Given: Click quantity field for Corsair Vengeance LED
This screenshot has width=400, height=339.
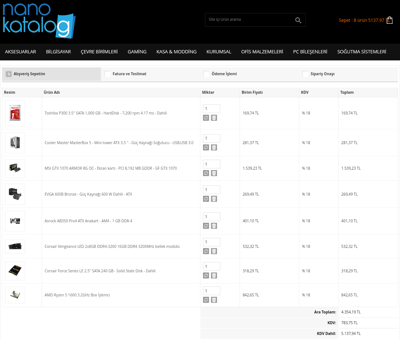Looking at the screenshot, I should 211,242.
